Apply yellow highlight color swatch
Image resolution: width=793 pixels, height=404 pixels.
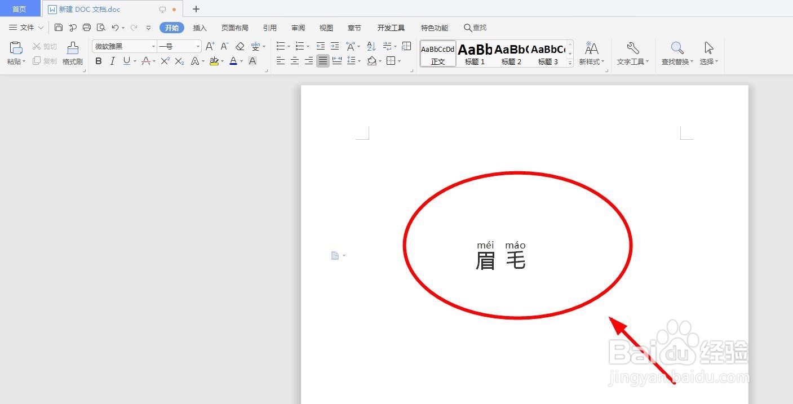coord(214,61)
